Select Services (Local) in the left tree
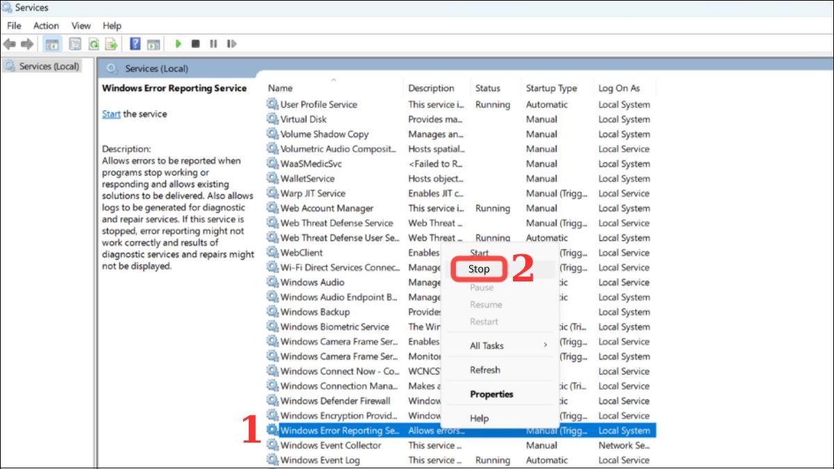 49,66
